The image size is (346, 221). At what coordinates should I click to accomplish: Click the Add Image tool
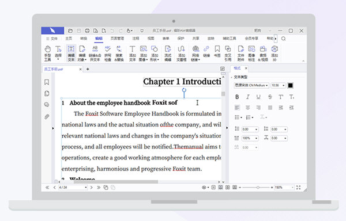point(143,54)
